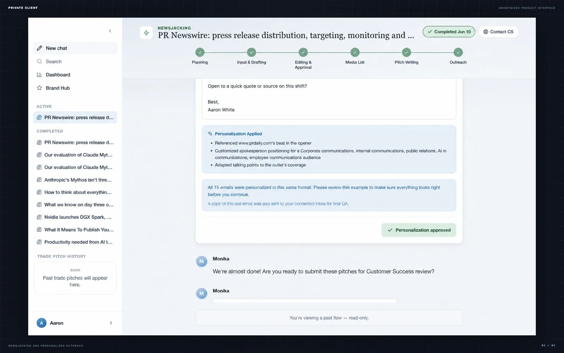564x353 pixels.
Task: Click the Newsjacking lightning bolt icon
Action: point(146,33)
